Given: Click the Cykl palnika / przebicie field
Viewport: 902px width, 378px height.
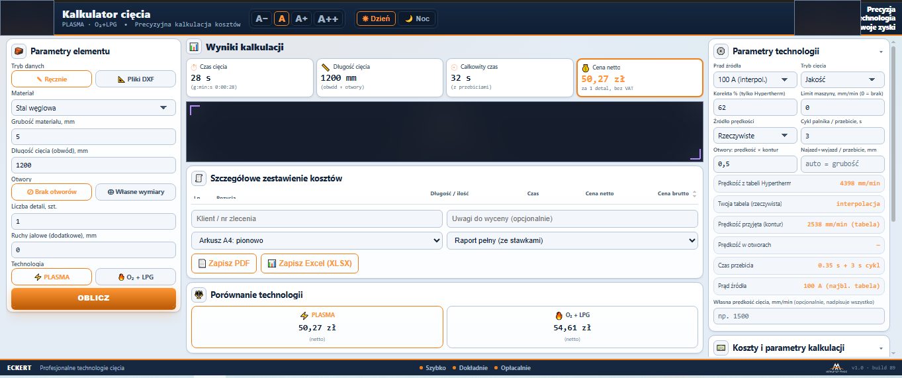Looking at the screenshot, I should 842,136.
